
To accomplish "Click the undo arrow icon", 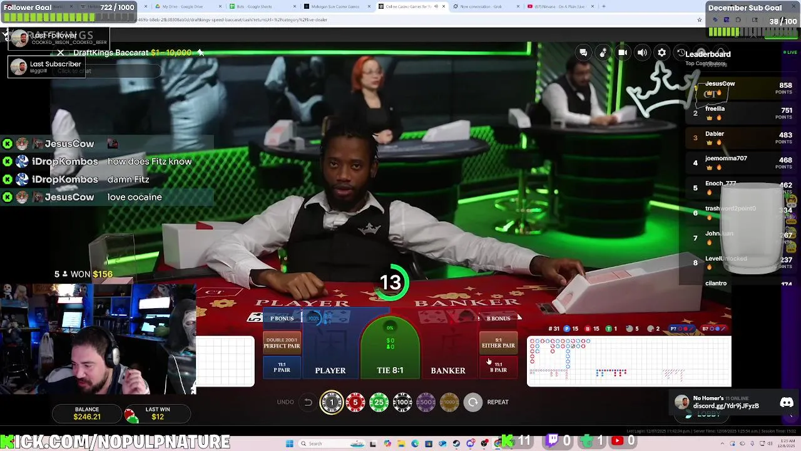I will click(x=308, y=402).
